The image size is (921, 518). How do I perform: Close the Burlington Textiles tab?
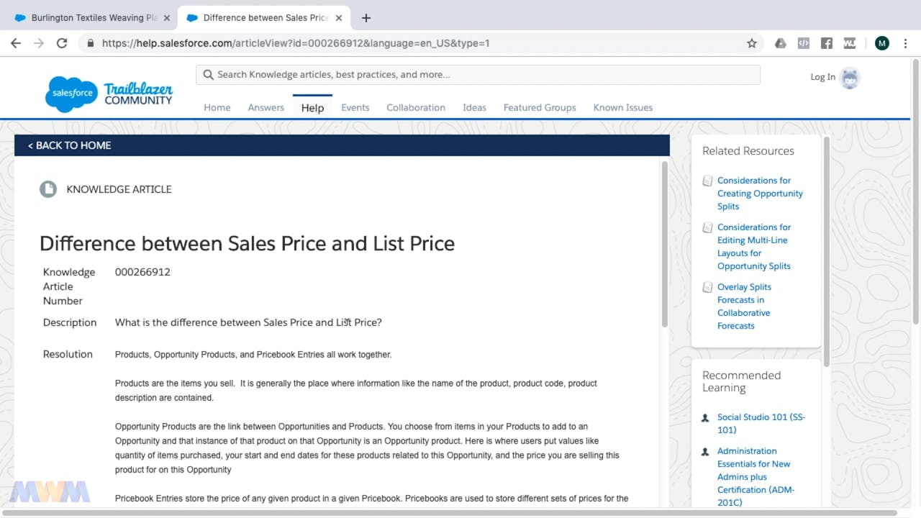166,18
